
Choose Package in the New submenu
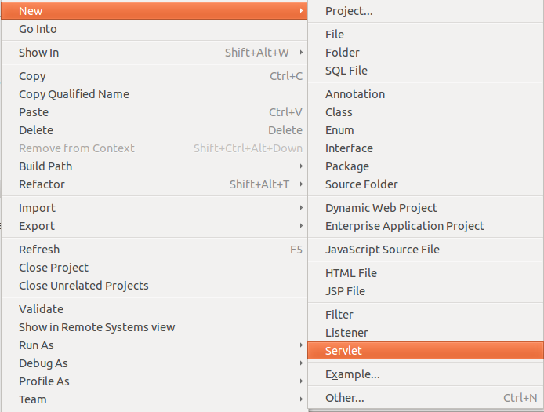tap(426, 166)
